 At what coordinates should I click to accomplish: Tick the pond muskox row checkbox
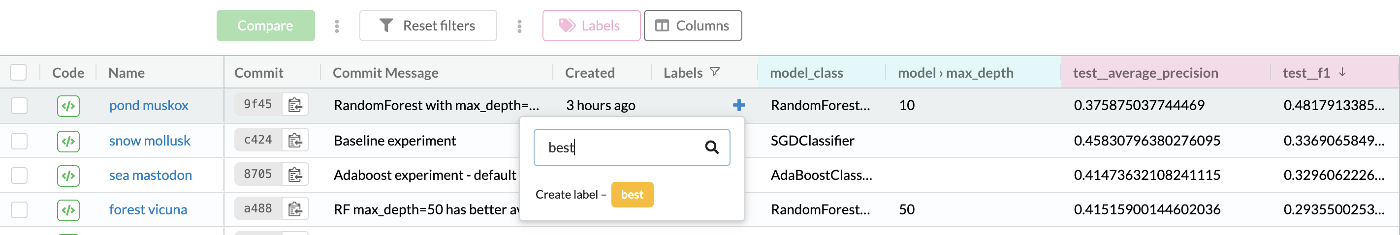20,106
